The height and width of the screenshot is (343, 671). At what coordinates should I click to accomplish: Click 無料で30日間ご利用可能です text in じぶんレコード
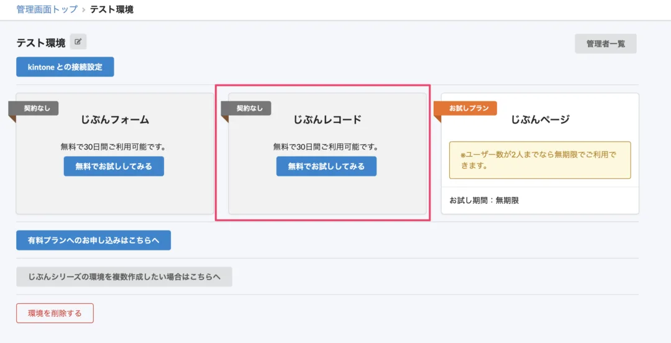[x=326, y=147]
